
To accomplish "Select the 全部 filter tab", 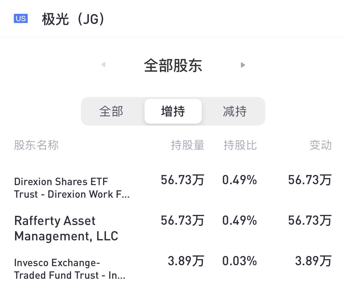I will pyautogui.click(x=111, y=111).
